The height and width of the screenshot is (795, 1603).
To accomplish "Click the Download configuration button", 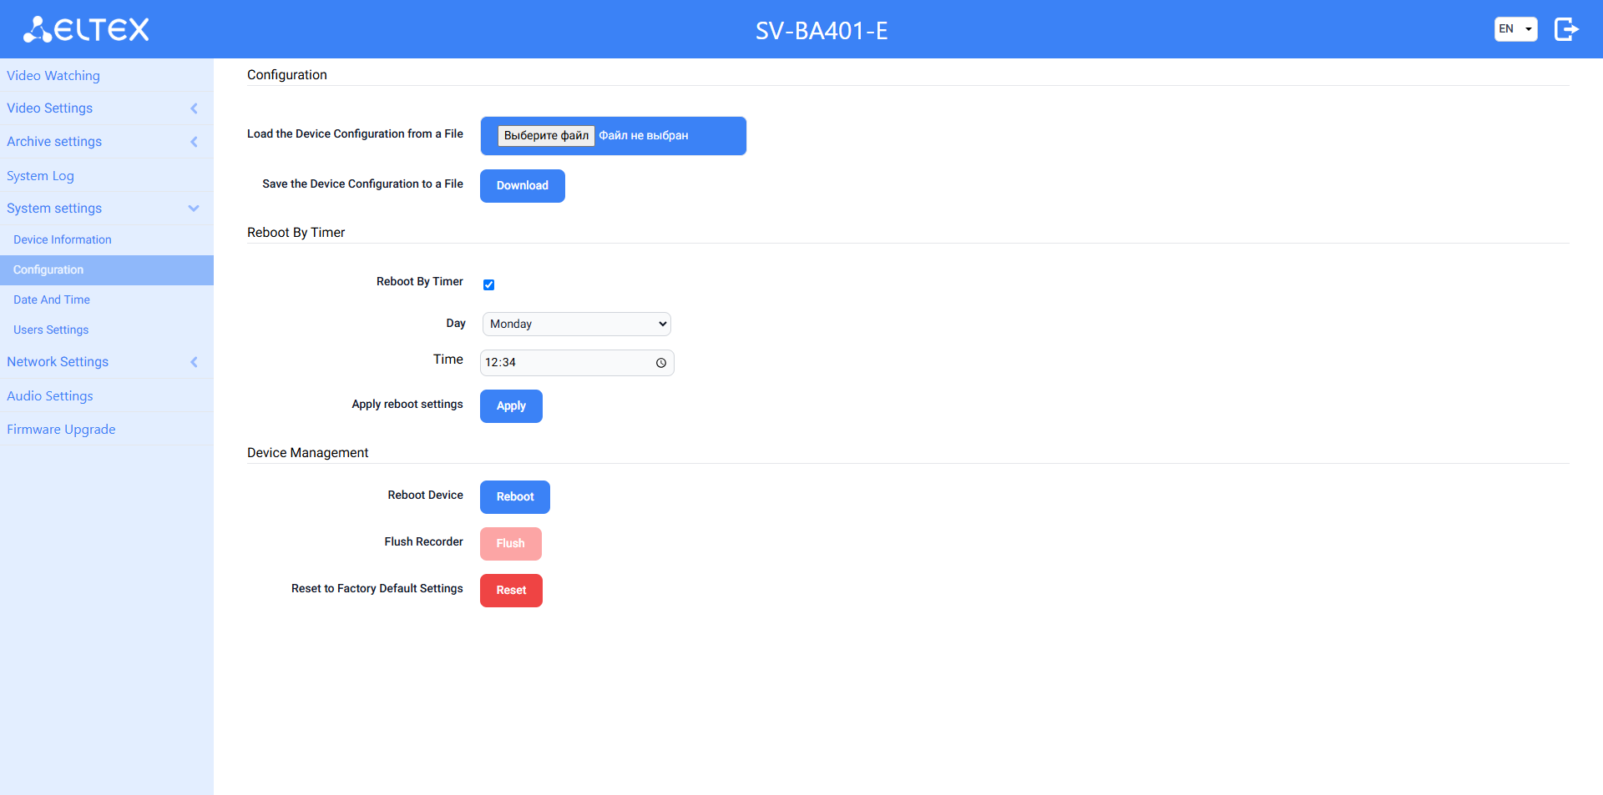I will point(523,186).
